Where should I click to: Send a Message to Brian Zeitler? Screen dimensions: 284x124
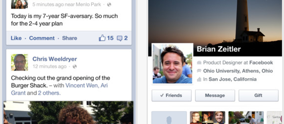[x=215, y=96]
